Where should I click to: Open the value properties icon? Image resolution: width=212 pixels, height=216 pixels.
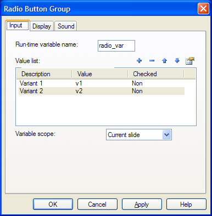point(190,61)
